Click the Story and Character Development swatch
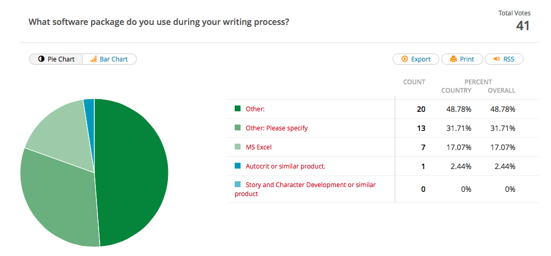 (238, 184)
